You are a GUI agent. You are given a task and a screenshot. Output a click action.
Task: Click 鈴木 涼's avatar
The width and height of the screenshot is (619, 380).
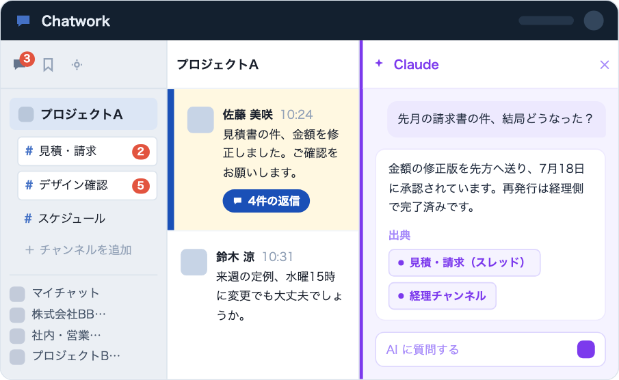point(194,262)
